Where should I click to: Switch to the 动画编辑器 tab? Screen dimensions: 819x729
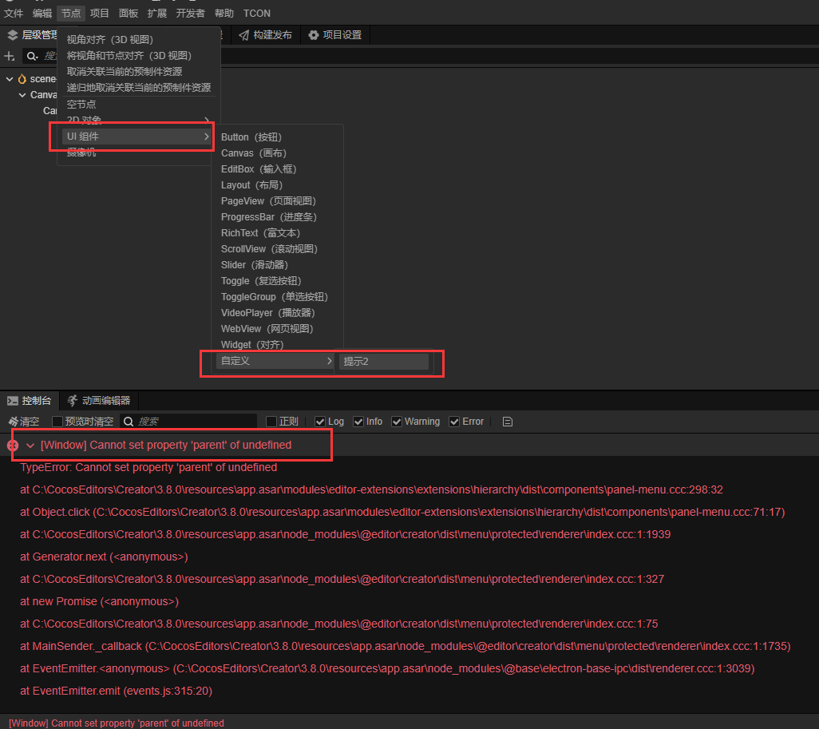pyautogui.click(x=99, y=401)
